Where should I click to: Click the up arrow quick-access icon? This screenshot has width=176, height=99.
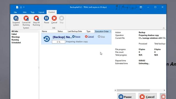(21, 7)
